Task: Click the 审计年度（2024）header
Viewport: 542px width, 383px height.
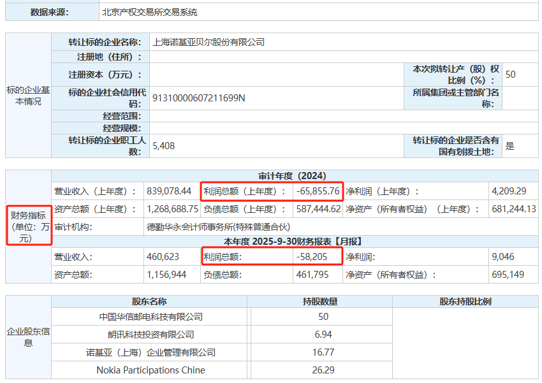Action: (x=292, y=176)
